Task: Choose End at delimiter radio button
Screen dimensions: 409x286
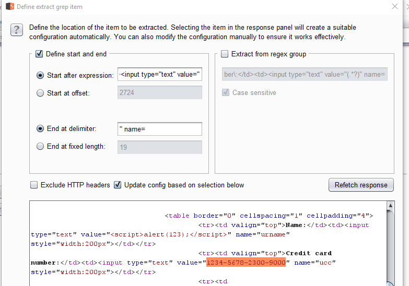Action: click(x=40, y=128)
